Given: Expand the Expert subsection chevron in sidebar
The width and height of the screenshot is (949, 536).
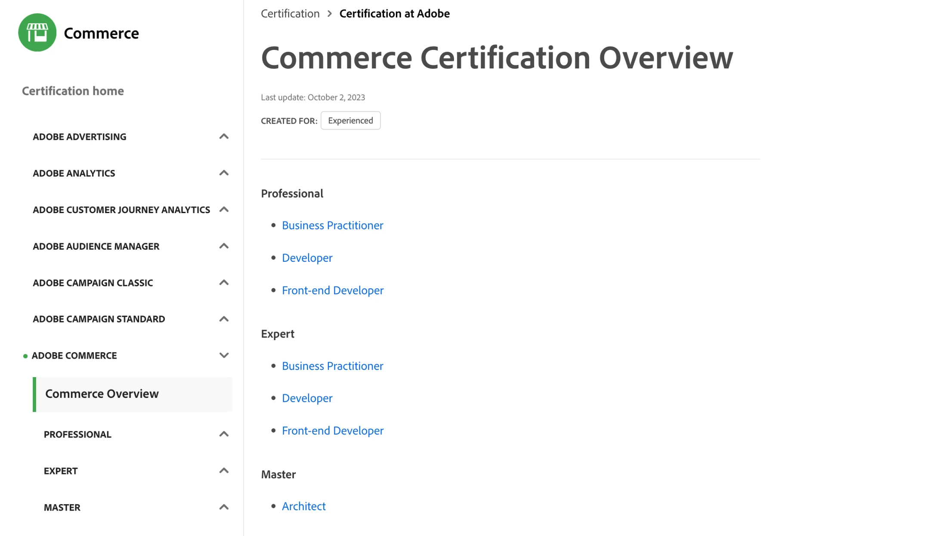Looking at the screenshot, I should 224,471.
